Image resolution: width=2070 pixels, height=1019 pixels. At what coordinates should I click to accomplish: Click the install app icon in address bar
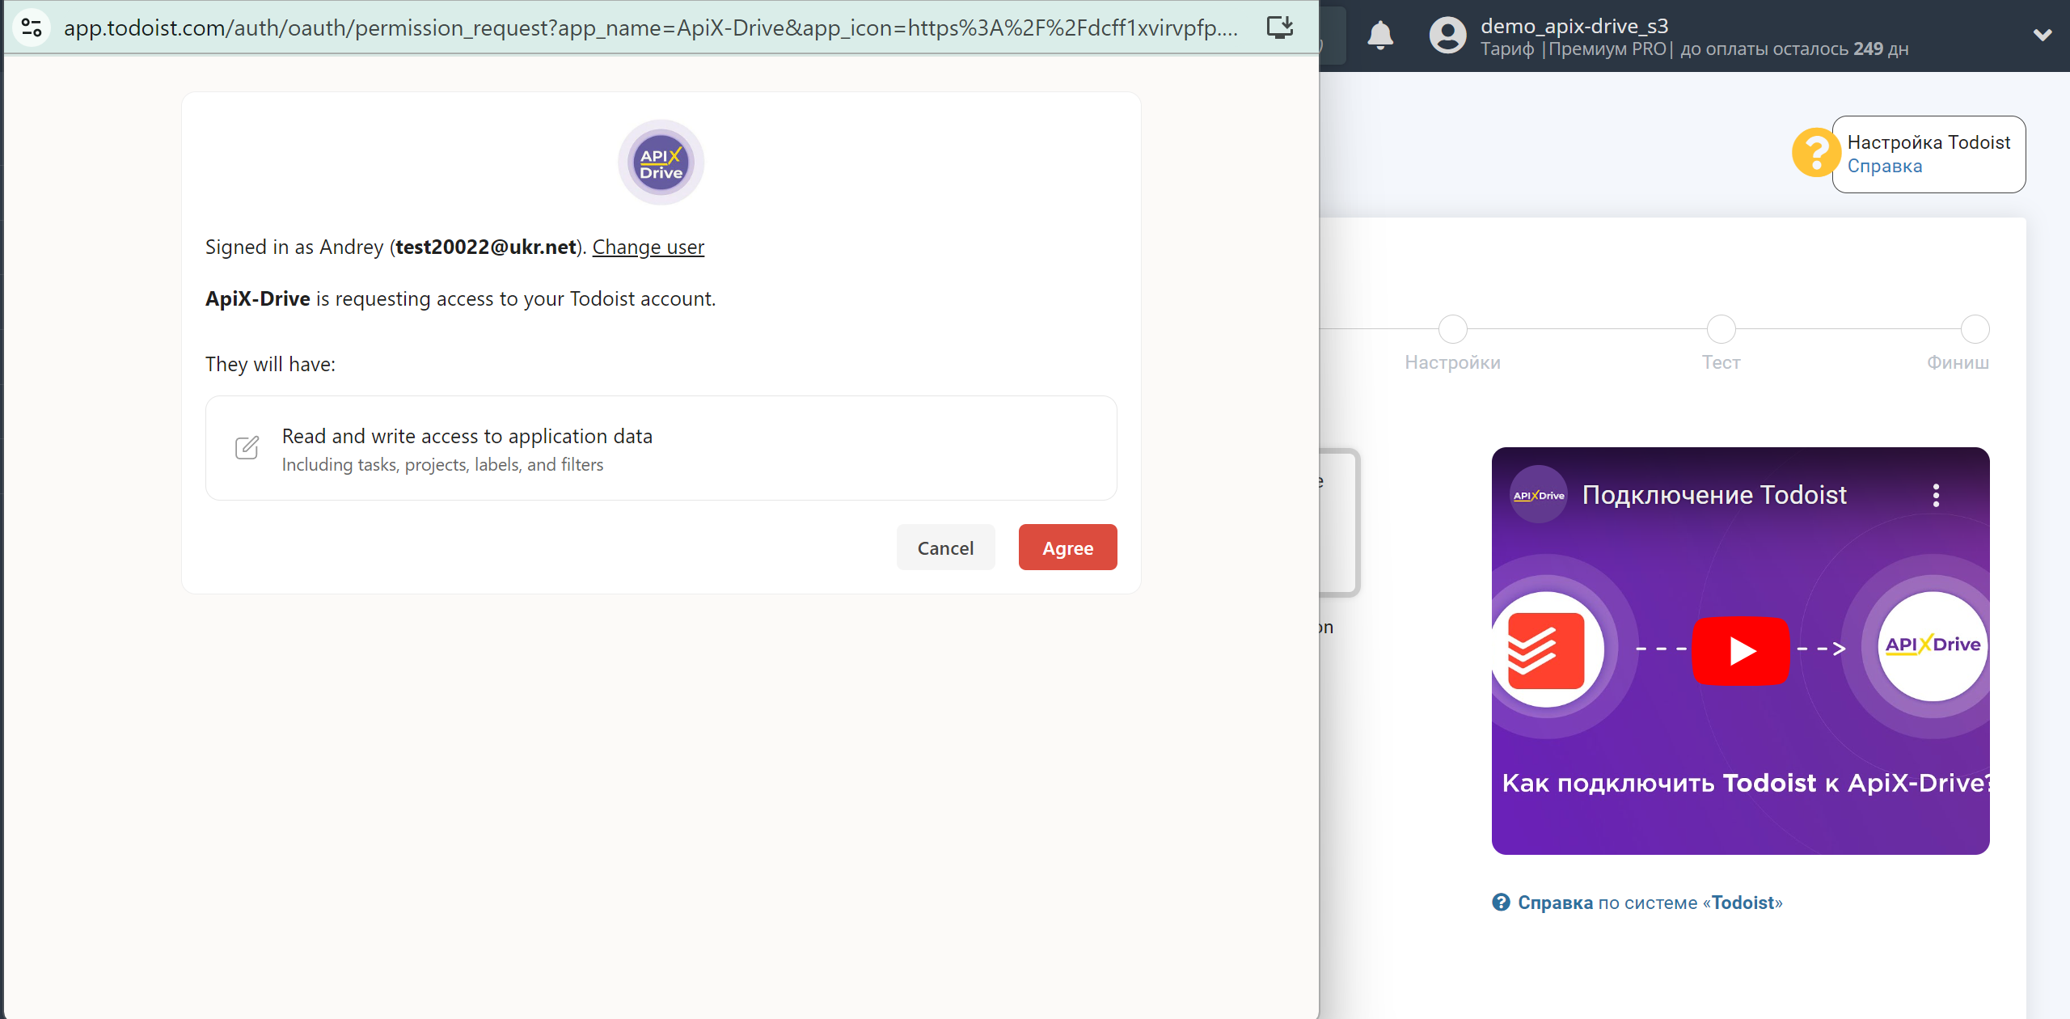[x=1280, y=27]
